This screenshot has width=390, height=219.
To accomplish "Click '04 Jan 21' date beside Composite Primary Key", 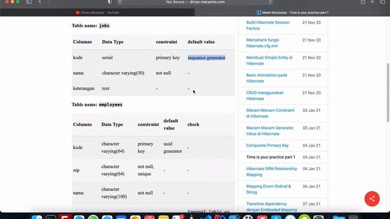I will [311, 145].
